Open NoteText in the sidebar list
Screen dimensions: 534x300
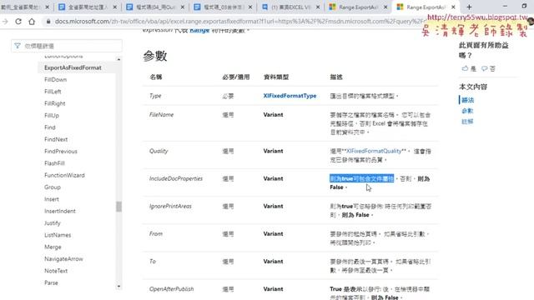point(56,271)
